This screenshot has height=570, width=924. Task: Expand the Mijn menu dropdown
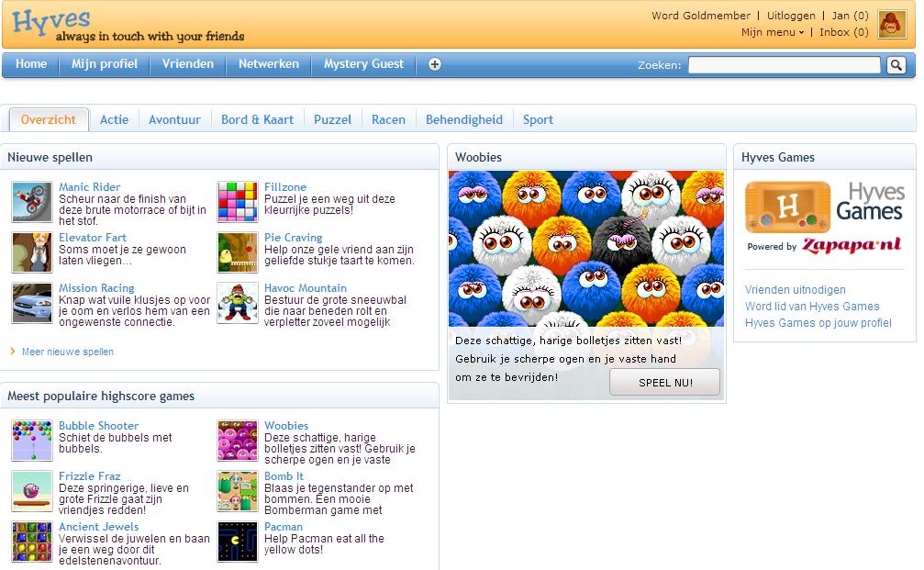point(772,32)
